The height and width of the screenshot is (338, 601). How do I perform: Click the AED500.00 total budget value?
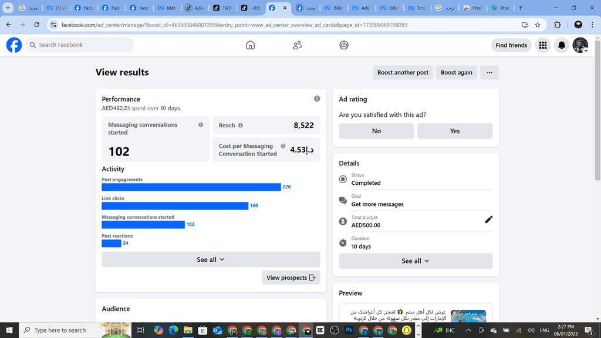pyautogui.click(x=366, y=225)
